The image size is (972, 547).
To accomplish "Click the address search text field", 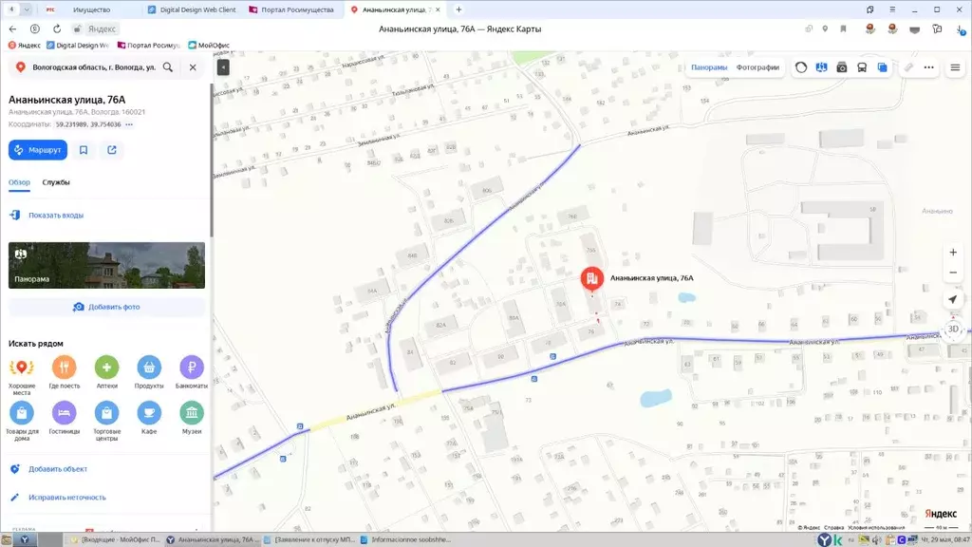I will (x=94, y=67).
